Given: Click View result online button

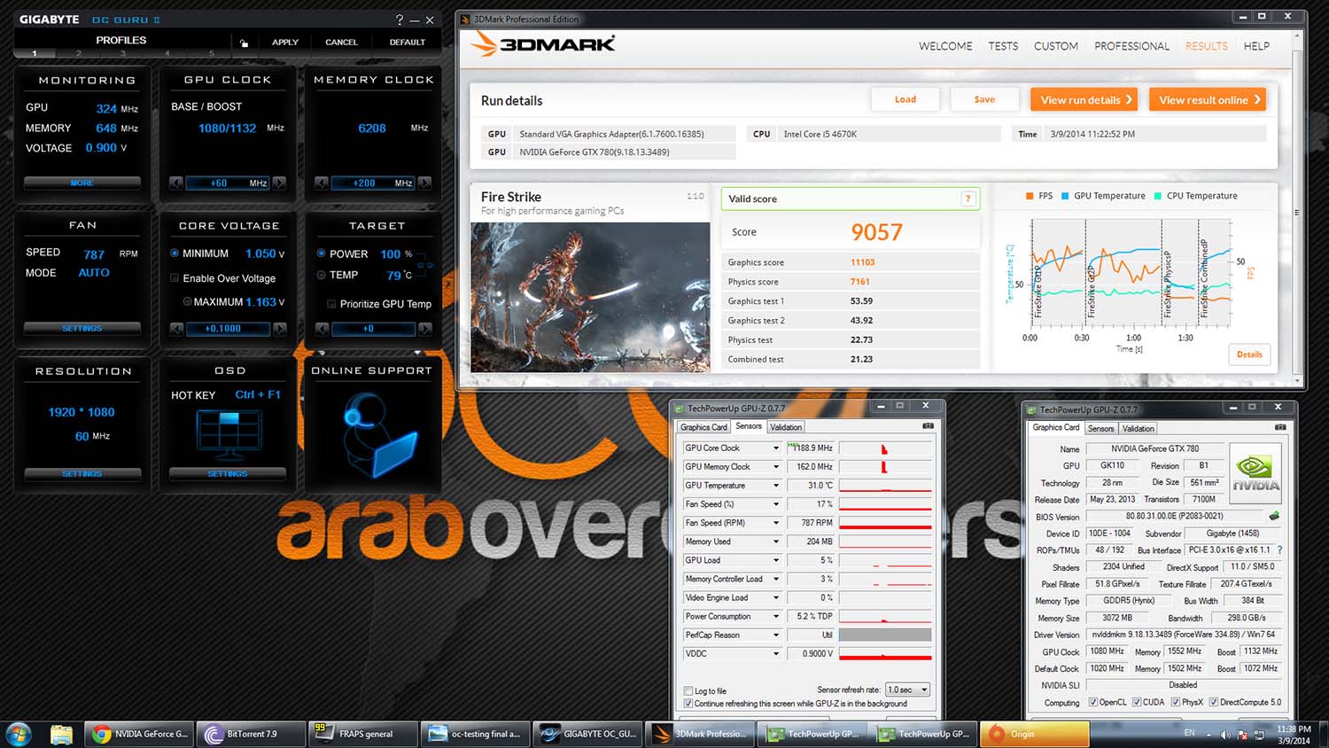Looking at the screenshot, I should coord(1209,100).
